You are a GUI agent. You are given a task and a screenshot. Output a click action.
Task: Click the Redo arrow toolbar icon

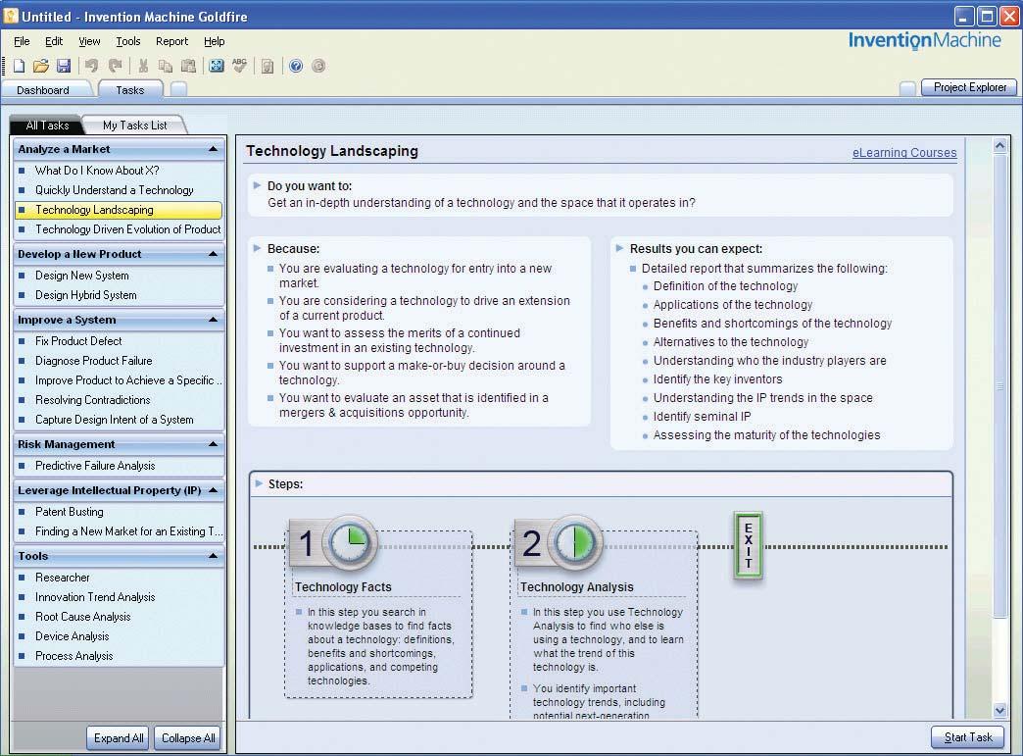pos(115,66)
